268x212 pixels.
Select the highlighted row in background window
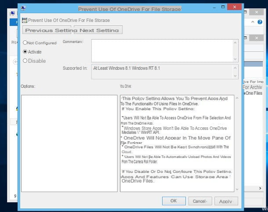[x=254, y=64]
